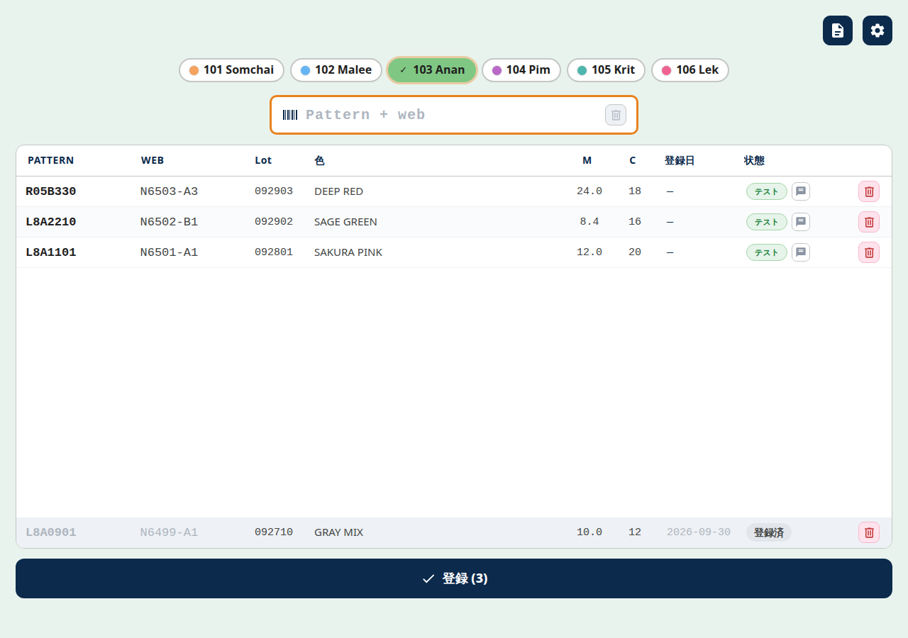Delete the R05B330 row
Viewport: 908px width, 638px height.
tap(869, 191)
